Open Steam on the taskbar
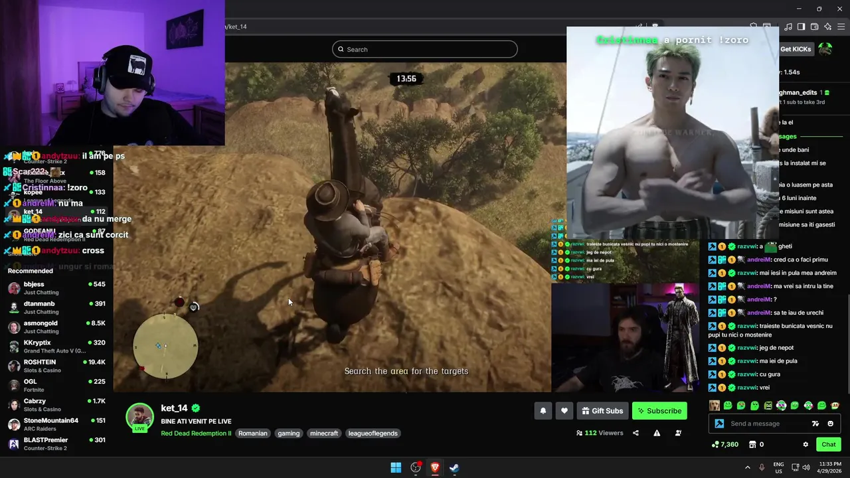The width and height of the screenshot is (850, 478). click(454, 467)
